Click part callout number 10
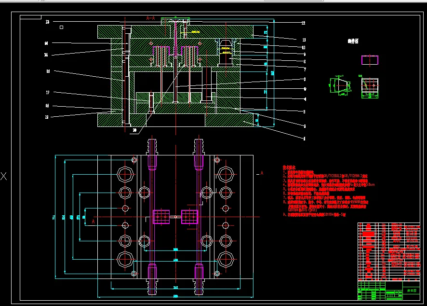This screenshot has width=427, height=306. 304,48
